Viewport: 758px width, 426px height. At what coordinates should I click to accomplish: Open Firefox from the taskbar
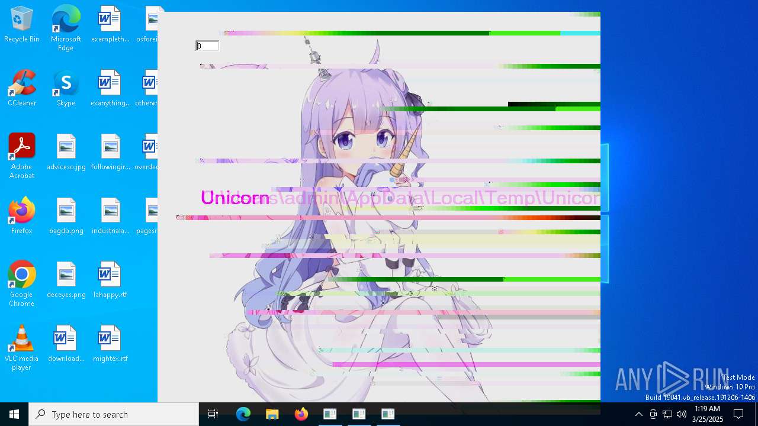[301, 414]
